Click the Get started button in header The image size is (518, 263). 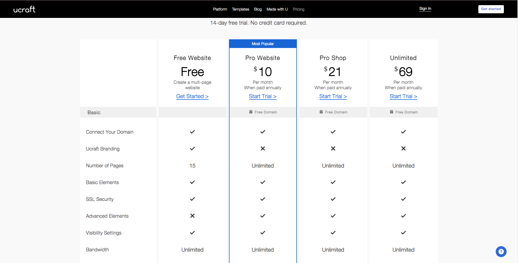pos(491,9)
